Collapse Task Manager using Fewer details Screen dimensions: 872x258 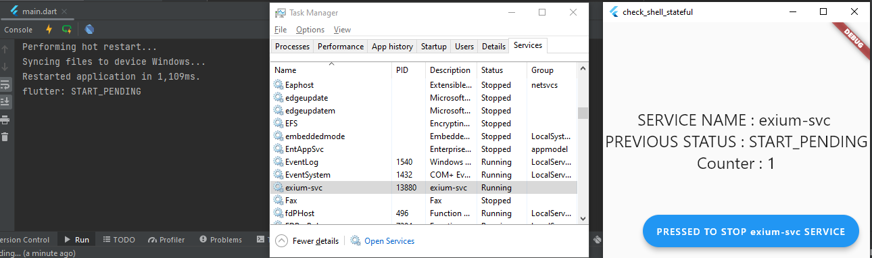click(307, 241)
